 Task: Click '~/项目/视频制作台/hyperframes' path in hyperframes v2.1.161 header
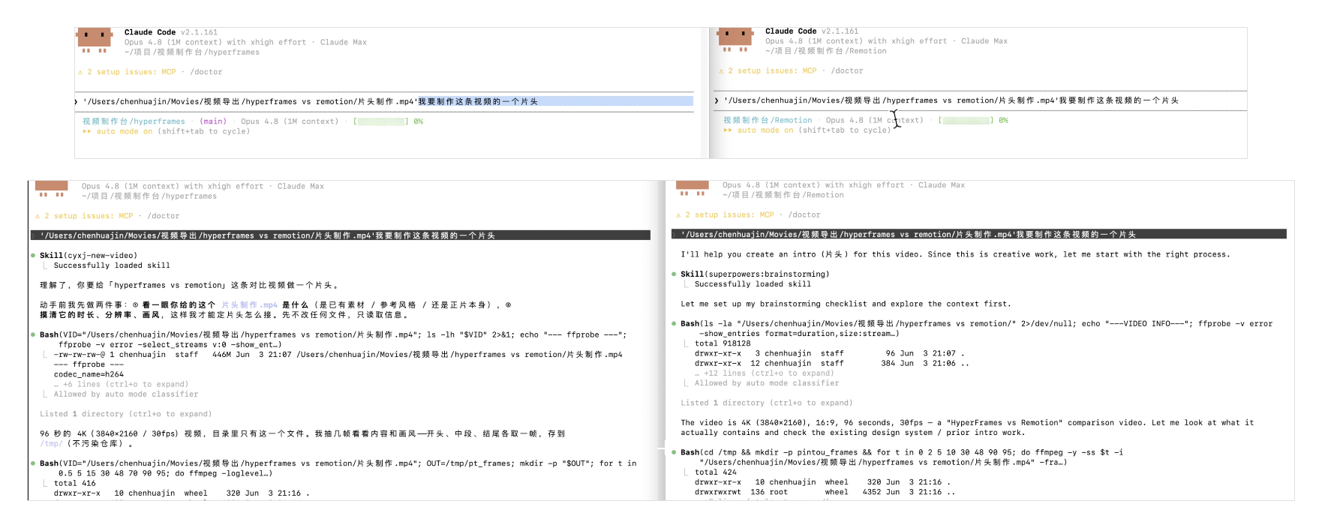point(192,52)
